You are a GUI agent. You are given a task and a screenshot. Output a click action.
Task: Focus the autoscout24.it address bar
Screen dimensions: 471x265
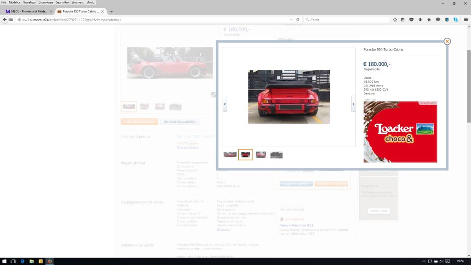155,20
